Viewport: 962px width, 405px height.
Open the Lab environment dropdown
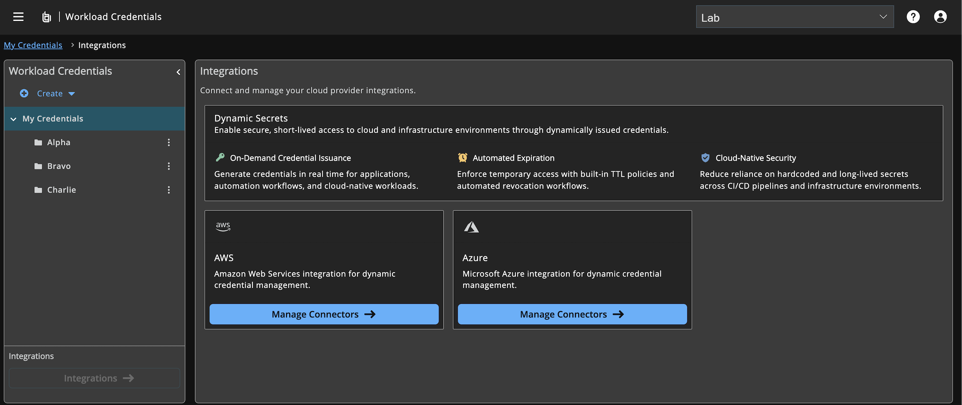(795, 17)
